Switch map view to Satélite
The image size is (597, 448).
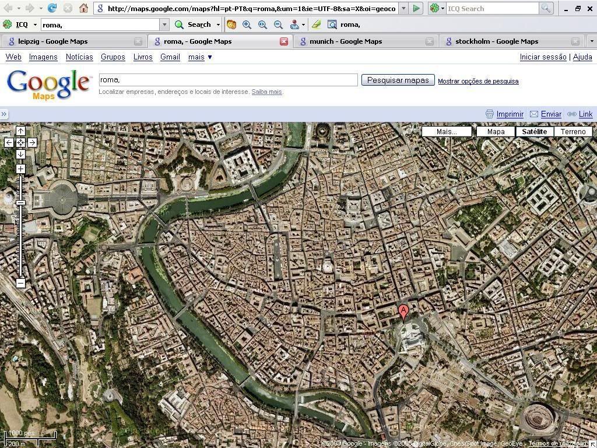click(534, 131)
